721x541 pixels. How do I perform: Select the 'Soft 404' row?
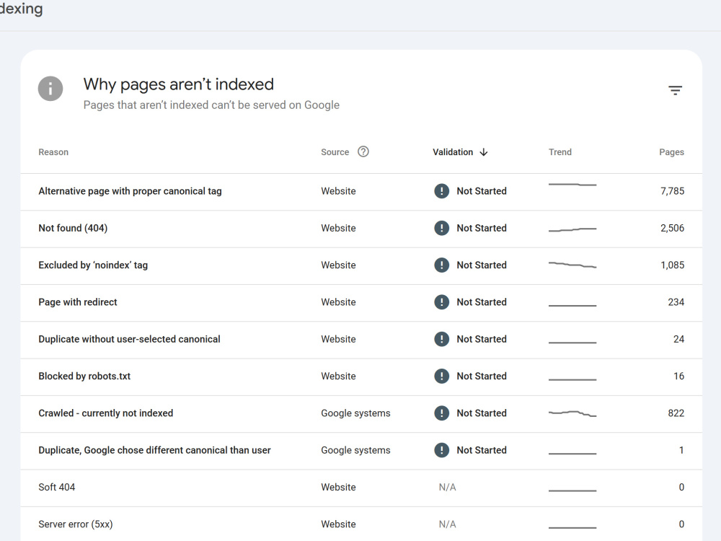click(x=361, y=488)
